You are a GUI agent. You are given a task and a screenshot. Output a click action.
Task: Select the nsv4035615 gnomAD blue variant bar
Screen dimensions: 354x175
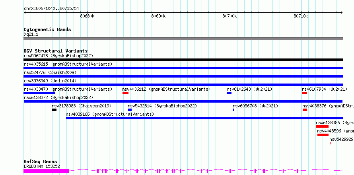(183, 68)
